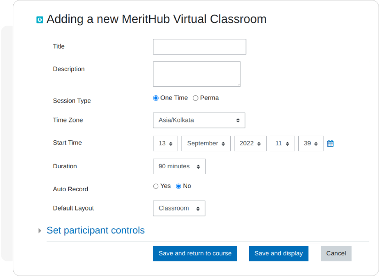Click the Description field label
Screen dimensions: 379x276
click(x=69, y=69)
